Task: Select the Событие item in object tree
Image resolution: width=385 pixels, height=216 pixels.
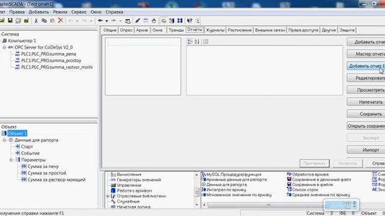Action: pyautogui.click(x=30, y=153)
